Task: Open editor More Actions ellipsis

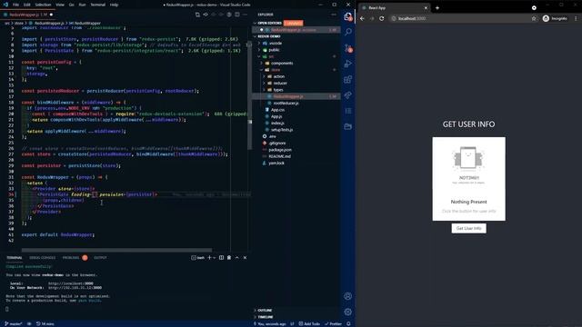Action: pyautogui.click(x=245, y=15)
